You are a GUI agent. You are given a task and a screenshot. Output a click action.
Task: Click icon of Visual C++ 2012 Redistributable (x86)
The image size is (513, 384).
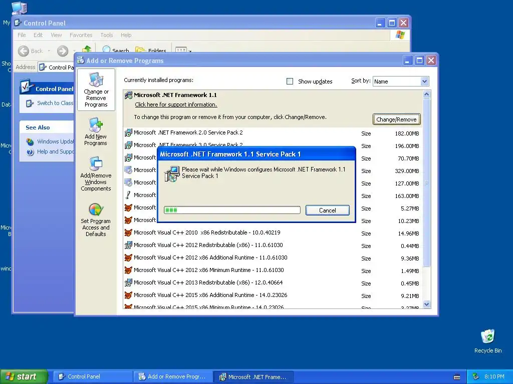tap(129, 245)
